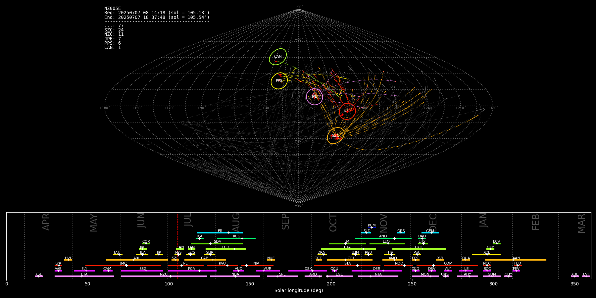Screen dimensions: 596x298
Task: Select the 'PPS: 6' count in legend
Action: [113, 43]
